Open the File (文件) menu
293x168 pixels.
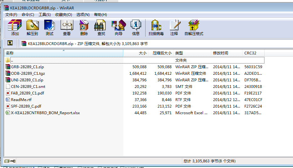[11, 14]
